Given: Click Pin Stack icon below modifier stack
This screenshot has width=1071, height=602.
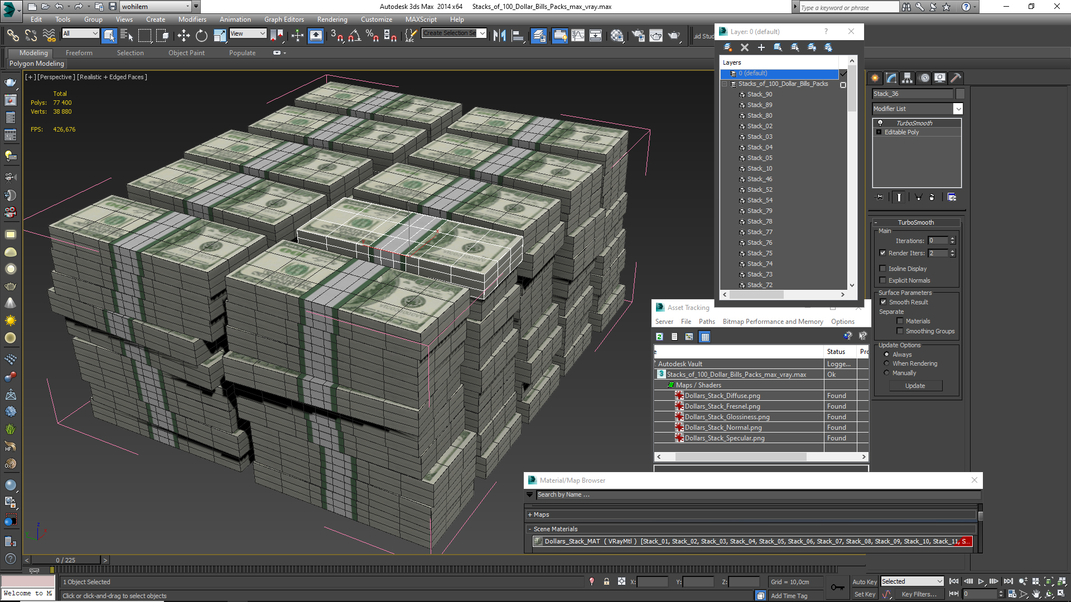Looking at the screenshot, I should [880, 197].
